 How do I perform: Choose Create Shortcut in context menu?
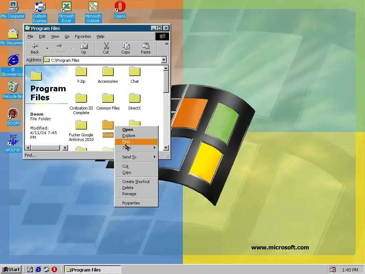click(137, 182)
